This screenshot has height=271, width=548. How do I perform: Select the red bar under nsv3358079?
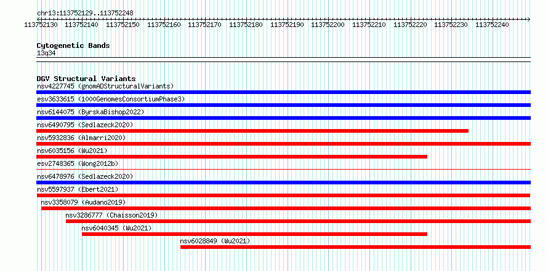[x=286, y=208]
